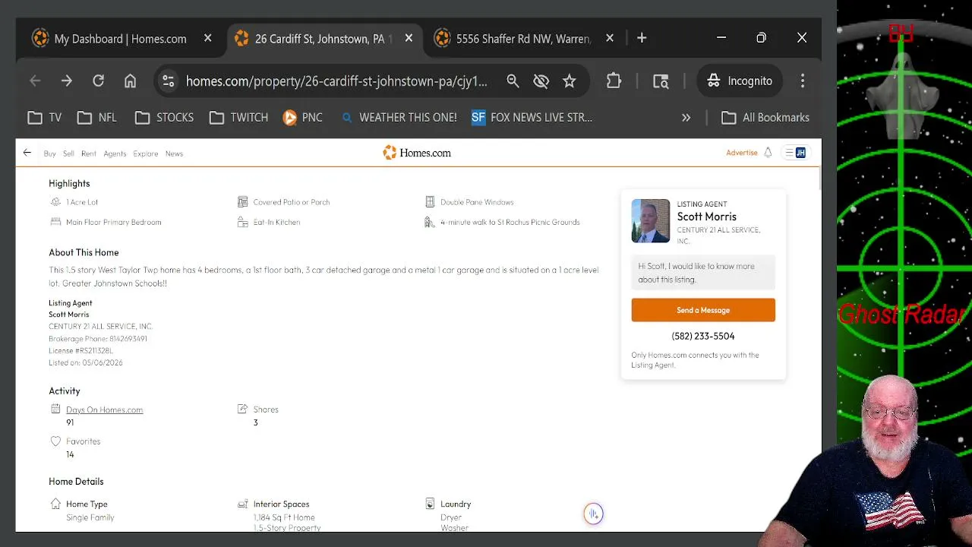The height and width of the screenshot is (547, 972).
Task: Go back with the browser back arrow
Action: (35, 81)
